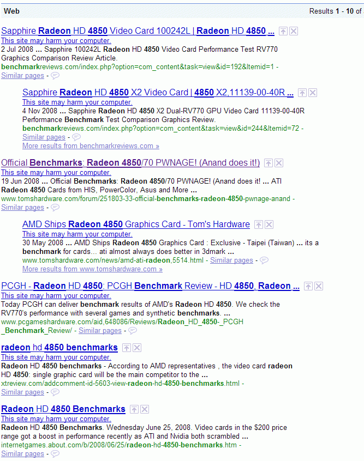Open Similar pages for internetgames.about.com result
The width and height of the screenshot is (364, 461).
coord(23,454)
